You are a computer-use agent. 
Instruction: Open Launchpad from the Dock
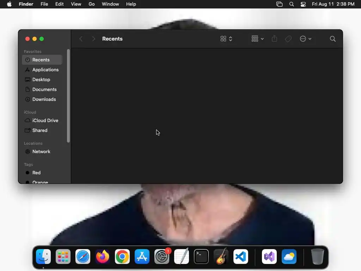click(63, 257)
